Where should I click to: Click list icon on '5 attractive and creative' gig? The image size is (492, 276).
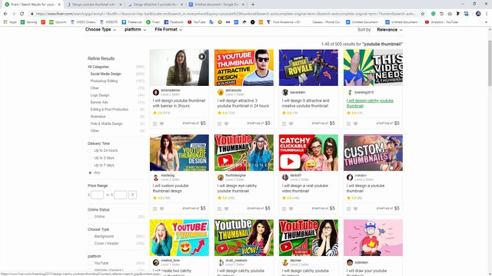click(x=284, y=123)
